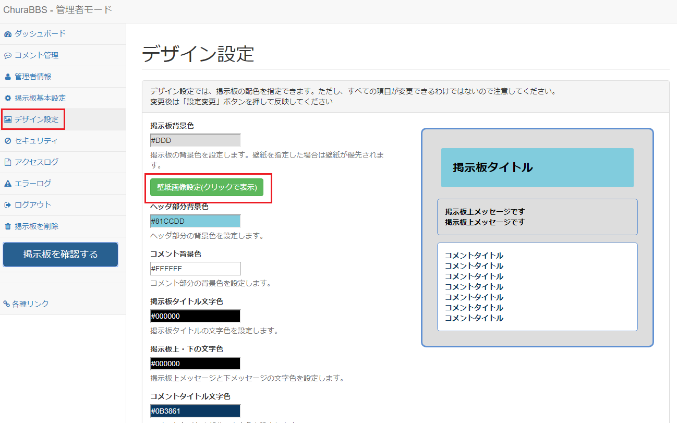Screen dimensions: 677x423
Task: Click the sign-out icon beside ログアウト
Action: [x=8, y=205]
